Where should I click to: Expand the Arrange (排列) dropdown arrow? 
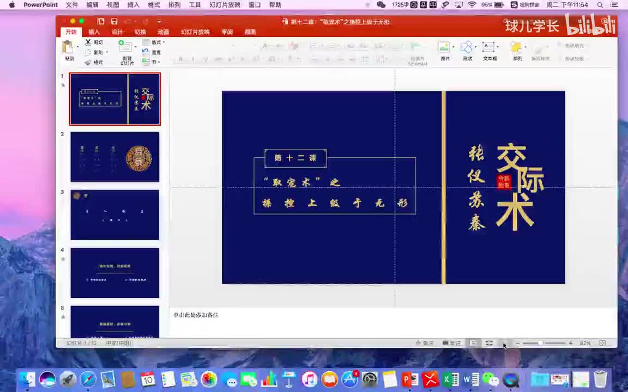[x=526, y=47]
